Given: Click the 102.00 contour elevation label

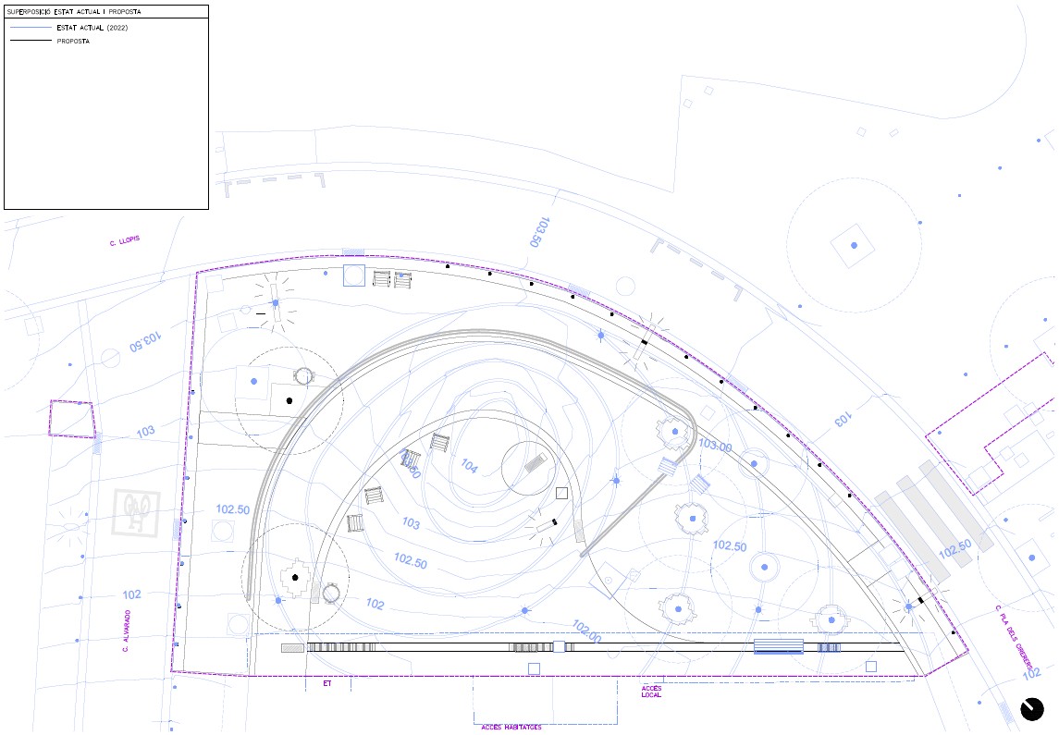Looking at the screenshot, I should [x=586, y=631].
